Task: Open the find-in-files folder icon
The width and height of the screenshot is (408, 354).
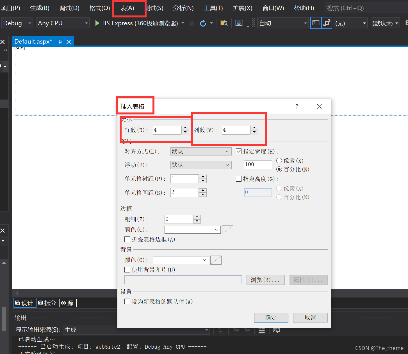Action: coord(224,23)
